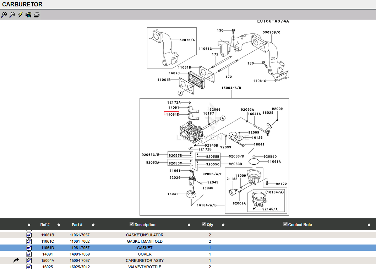This screenshot has height=269, width=376.
Task: Toggle the Qty column checkbox
Action: coord(204,224)
